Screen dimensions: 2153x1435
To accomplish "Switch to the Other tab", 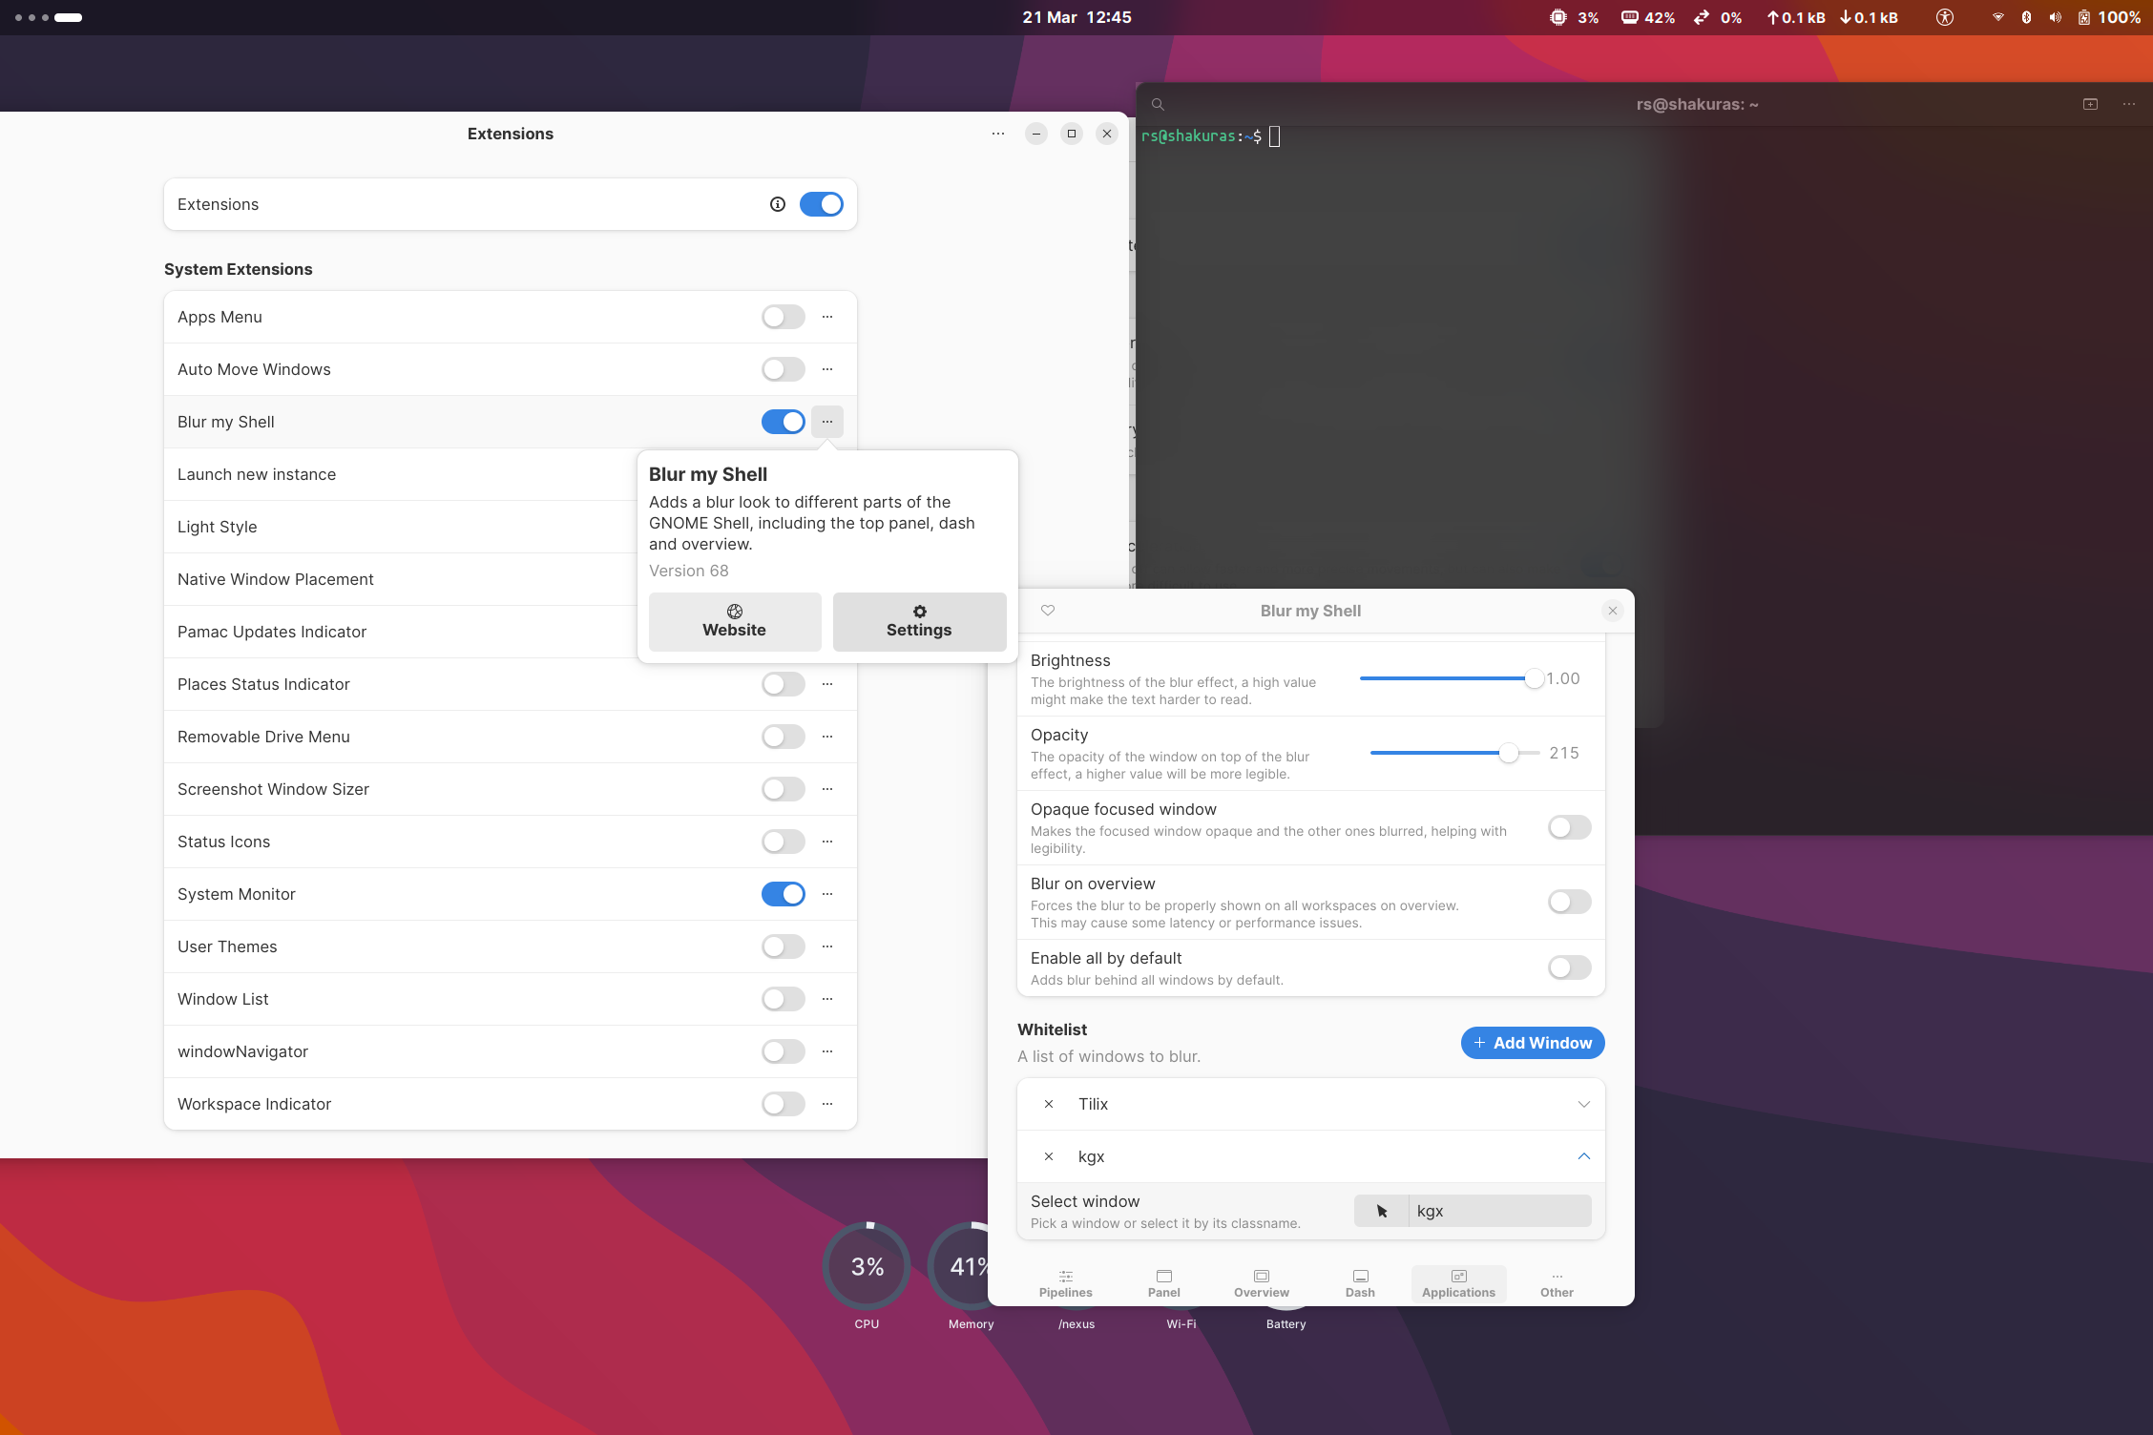I will click(1557, 1284).
